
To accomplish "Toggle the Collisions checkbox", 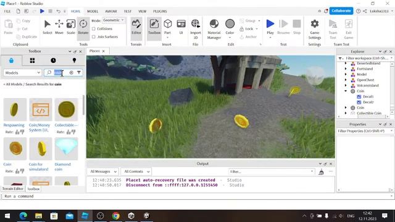I will coord(94,29).
